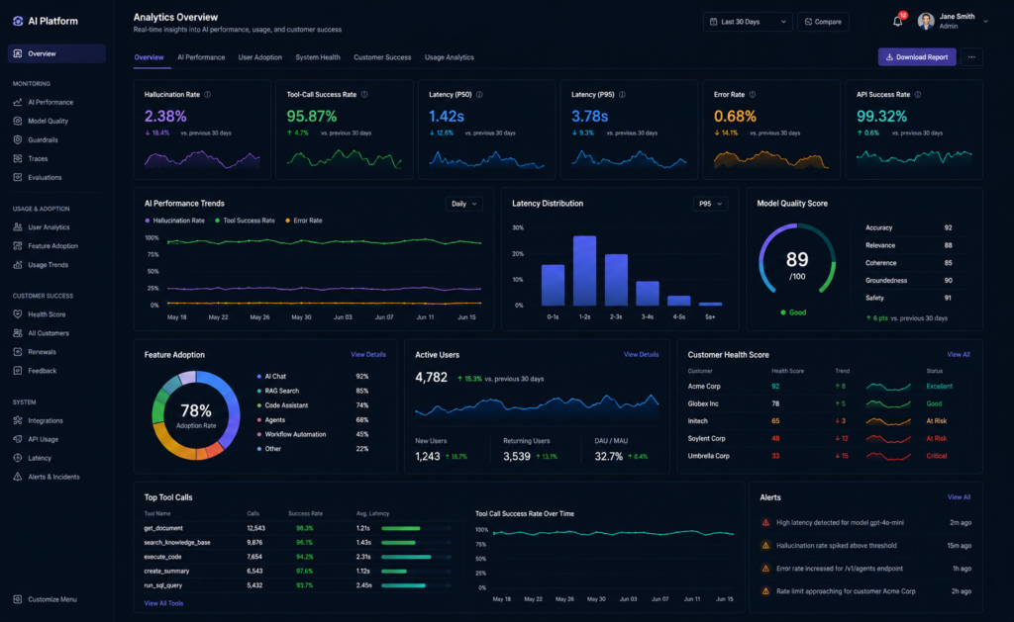Select the search_knowledge_base tool row

click(x=297, y=543)
